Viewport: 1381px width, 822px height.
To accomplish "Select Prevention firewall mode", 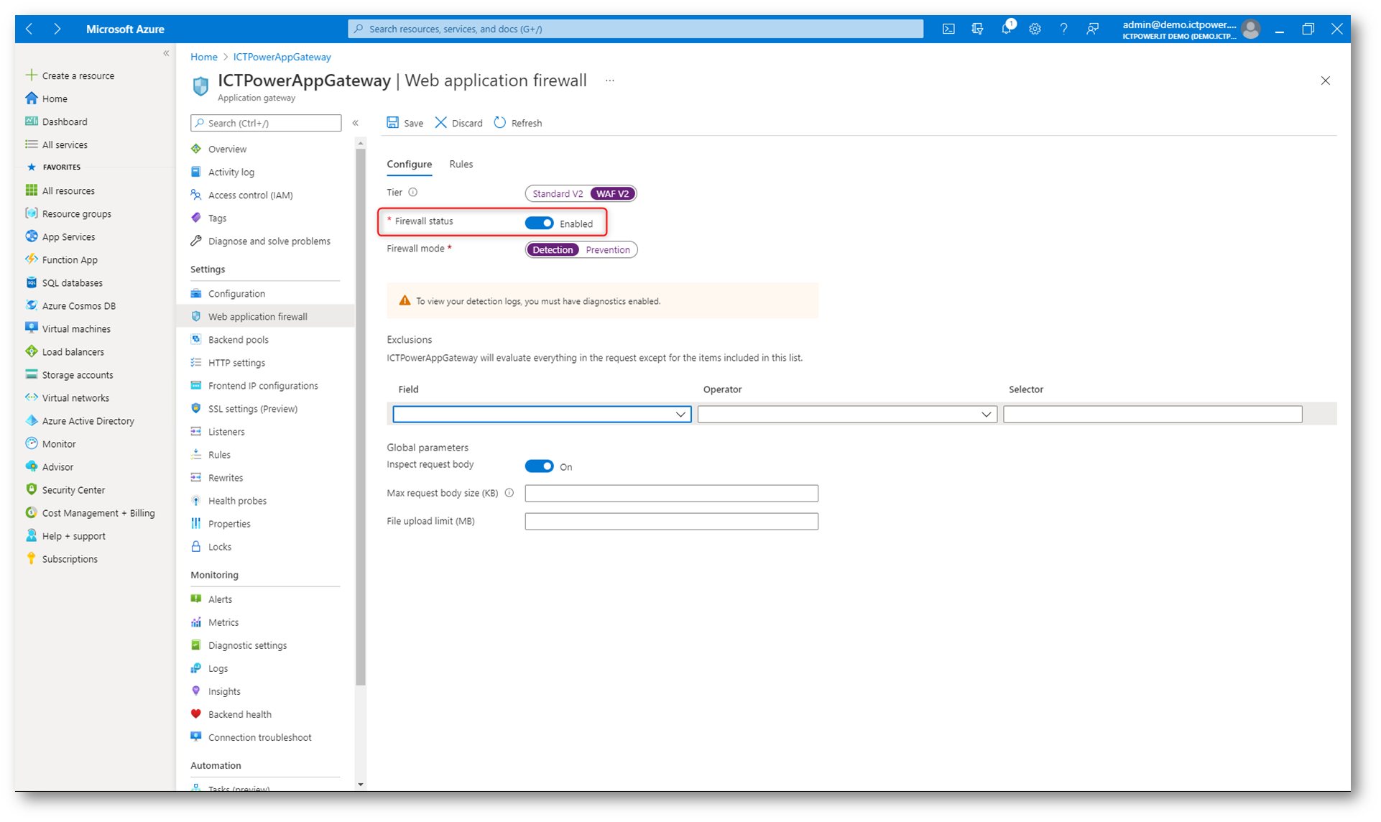I will pyautogui.click(x=608, y=250).
